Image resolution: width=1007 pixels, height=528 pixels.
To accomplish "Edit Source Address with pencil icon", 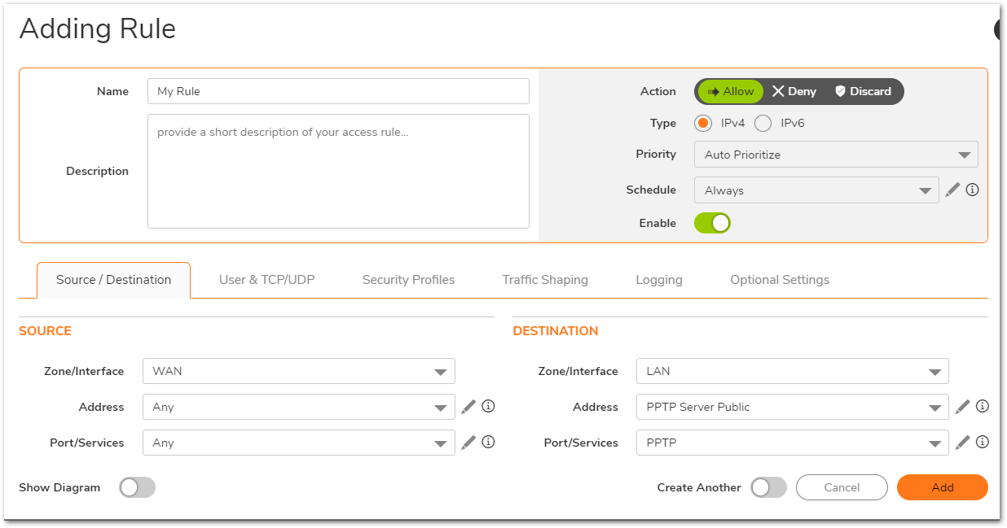I will (468, 407).
